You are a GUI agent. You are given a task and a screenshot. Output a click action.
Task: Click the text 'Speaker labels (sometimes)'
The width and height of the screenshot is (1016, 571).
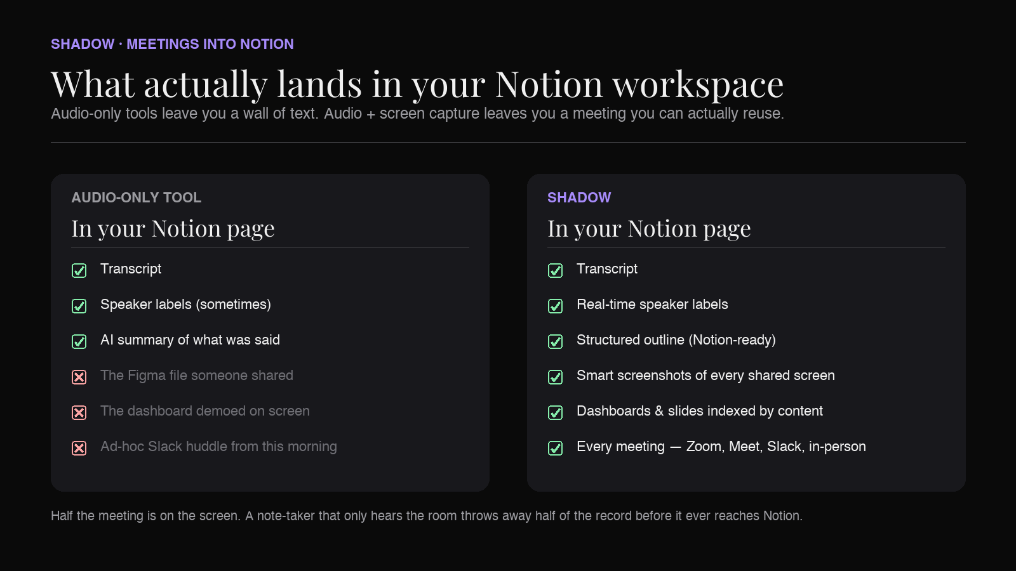tap(185, 305)
